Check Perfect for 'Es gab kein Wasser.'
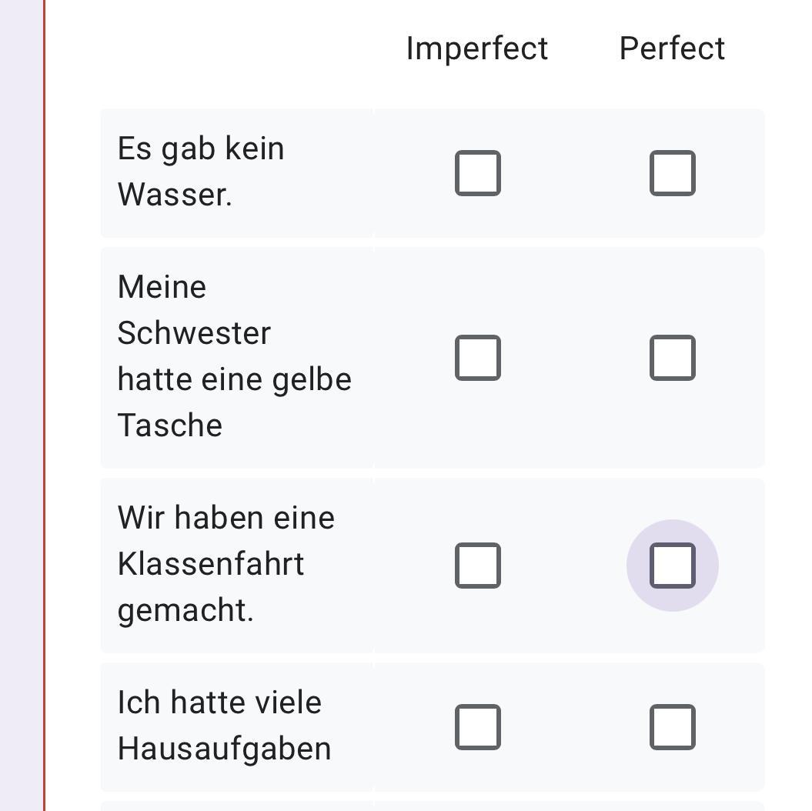 coord(673,173)
